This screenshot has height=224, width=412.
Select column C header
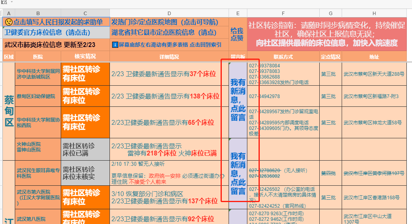(x=85, y=14)
